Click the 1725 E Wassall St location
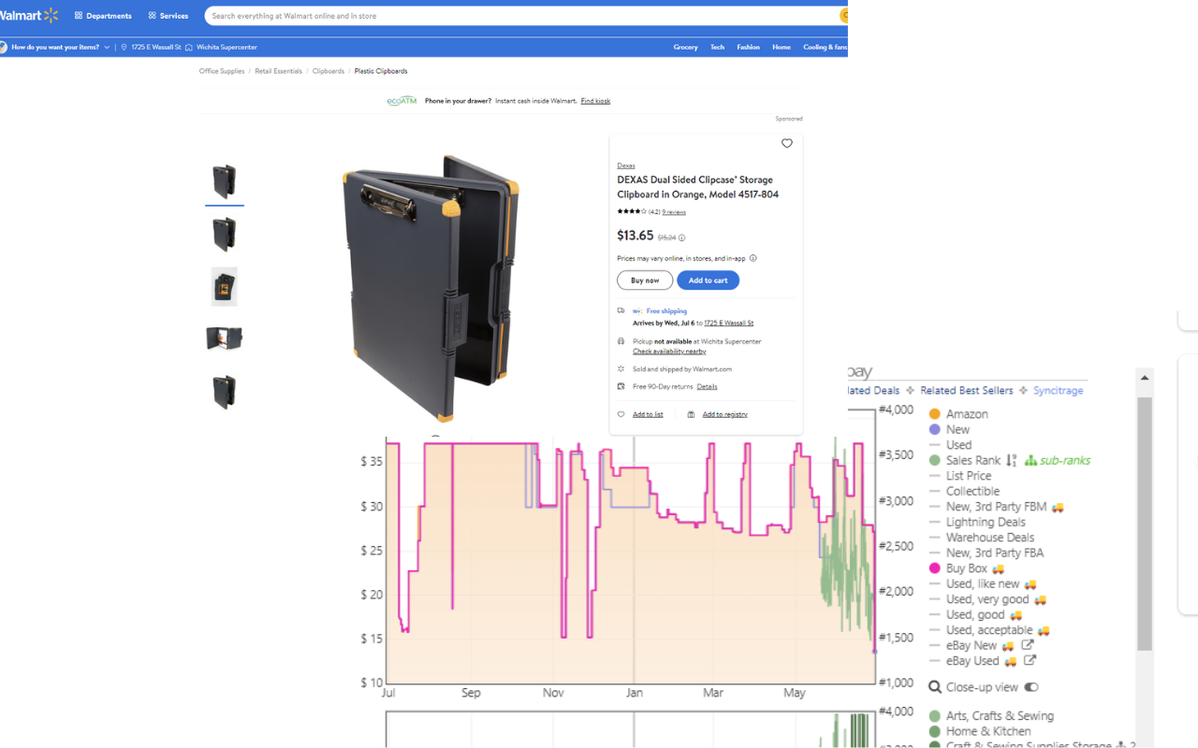The height and width of the screenshot is (748, 1198). (152, 47)
